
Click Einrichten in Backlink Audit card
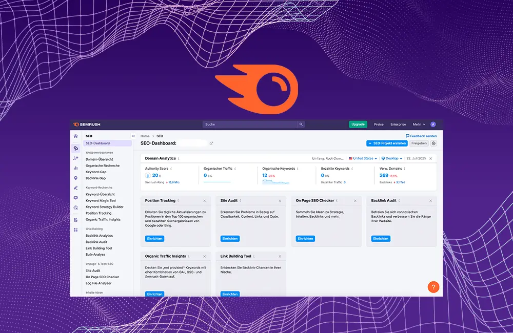pyautogui.click(x=381, y=239)
